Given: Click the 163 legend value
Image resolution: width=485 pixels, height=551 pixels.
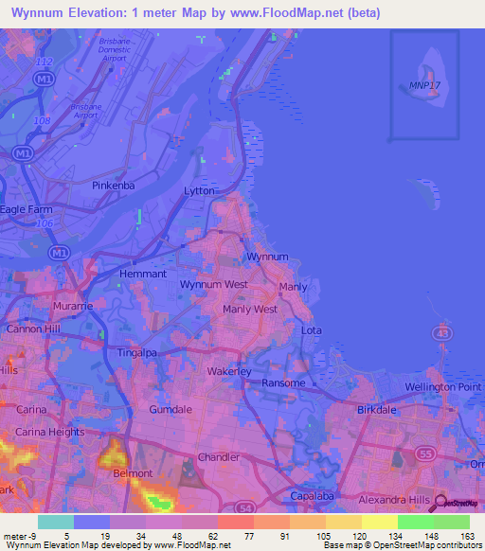Looking at the screenshot, I should (x=467, y=536).
